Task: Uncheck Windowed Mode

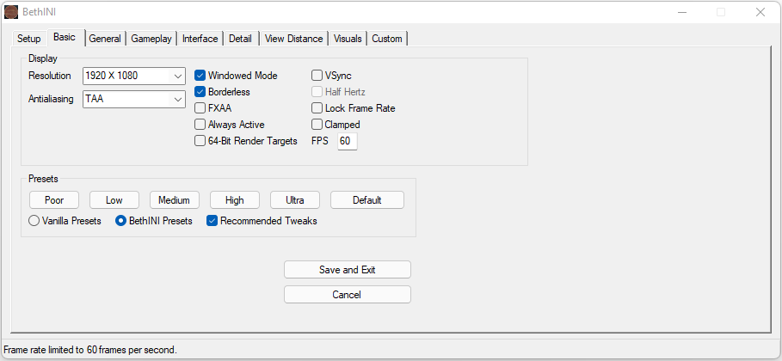Action: click(200, 76)
